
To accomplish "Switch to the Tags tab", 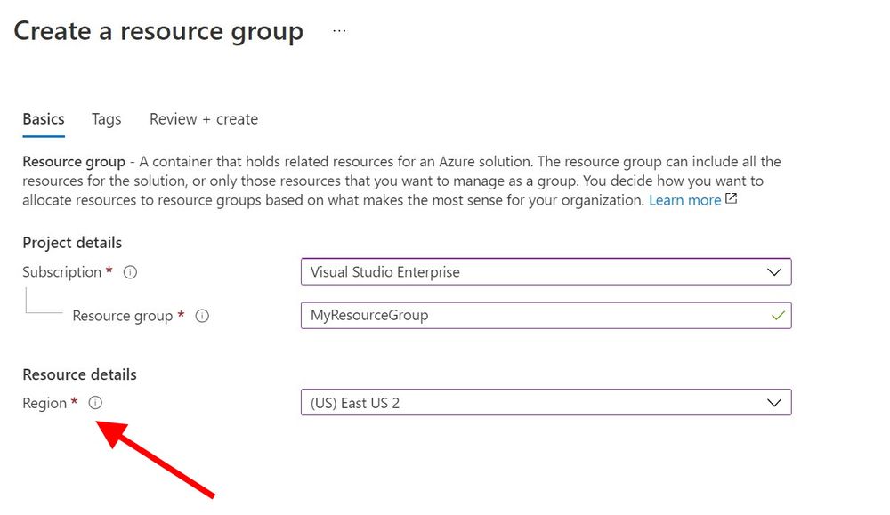I will coord(106,118).
